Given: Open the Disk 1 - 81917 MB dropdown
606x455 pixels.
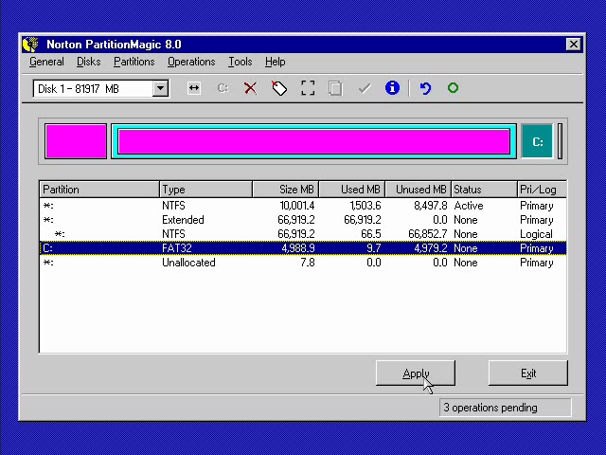Looking at the screenshot, I should [x=160, y=88].
